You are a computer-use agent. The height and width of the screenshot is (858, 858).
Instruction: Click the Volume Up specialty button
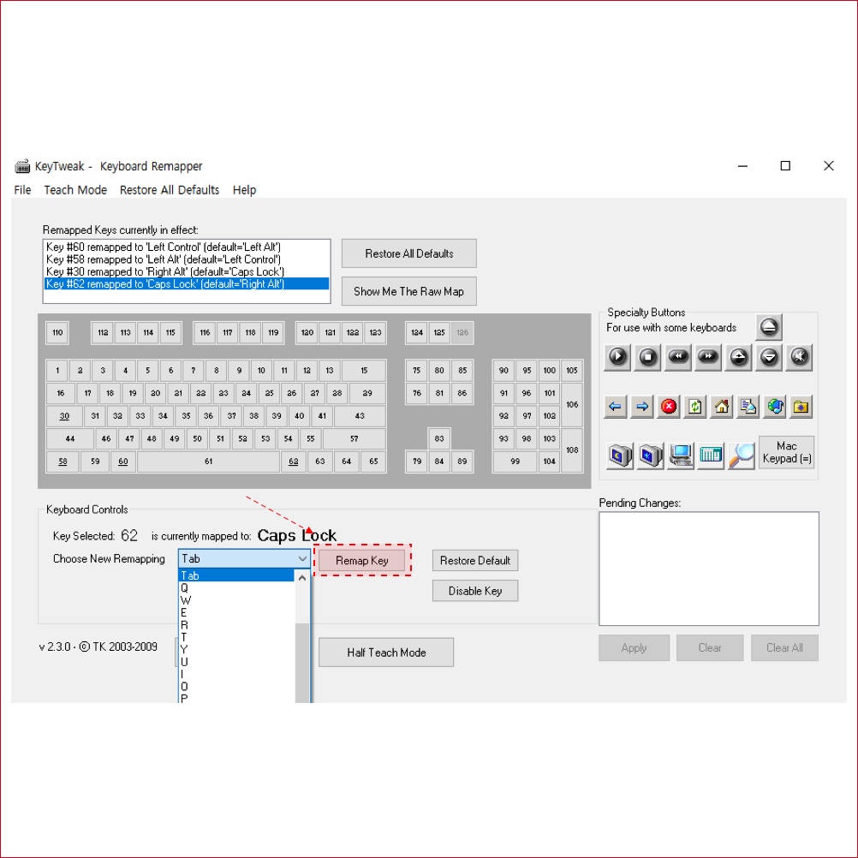pos(739,357)
